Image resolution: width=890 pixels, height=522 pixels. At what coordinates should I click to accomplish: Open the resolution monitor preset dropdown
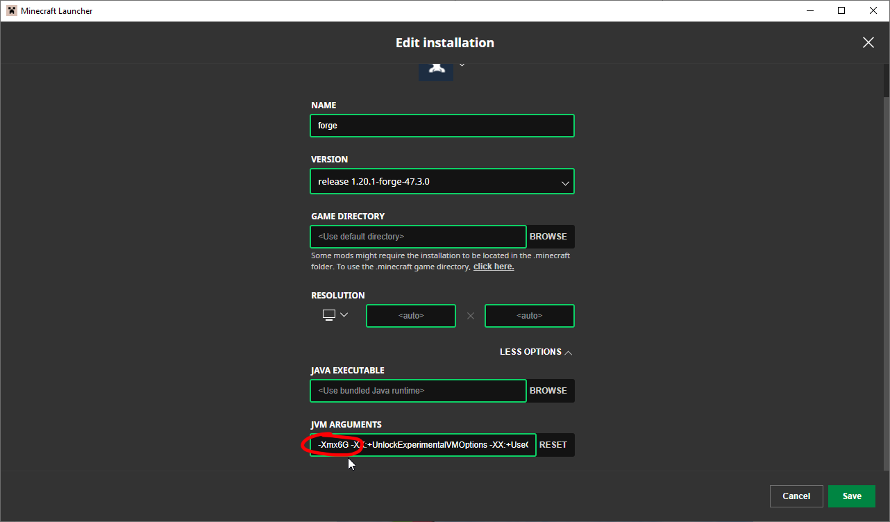[335, 315]
